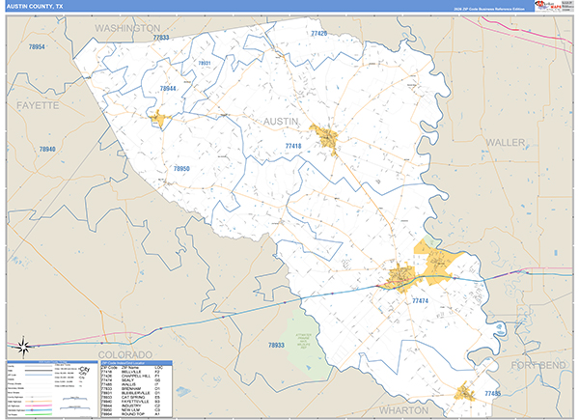Click the Industry town yellow marker
Viewport: 579px width, 420px height.
(158, 120)
